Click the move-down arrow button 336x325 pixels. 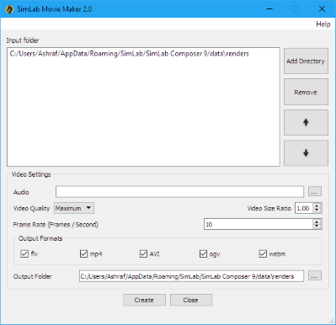306,153
